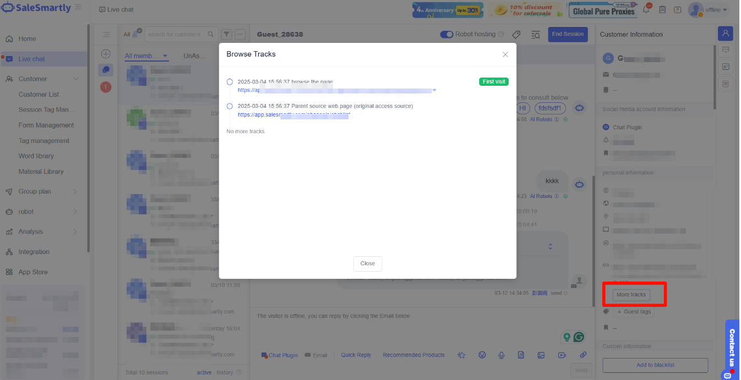Open Integration in the sidebar
Image resolution: width=741 pixels, height=380 pixels.
34,252
